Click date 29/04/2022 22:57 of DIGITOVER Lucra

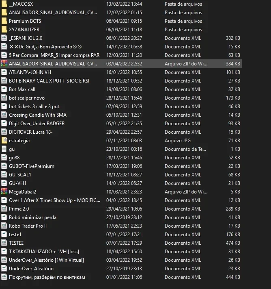pos(124,132)
